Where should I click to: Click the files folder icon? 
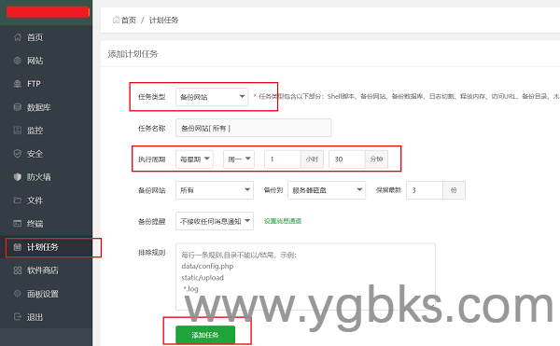[17, 201]
